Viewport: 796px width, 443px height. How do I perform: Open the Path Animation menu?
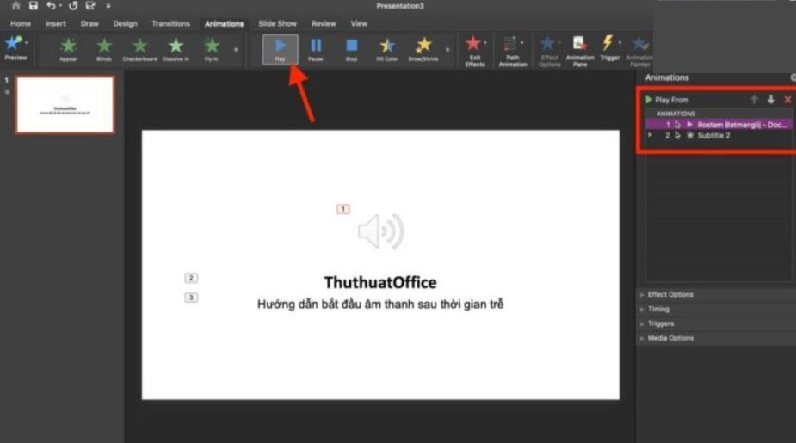point(512,51)
